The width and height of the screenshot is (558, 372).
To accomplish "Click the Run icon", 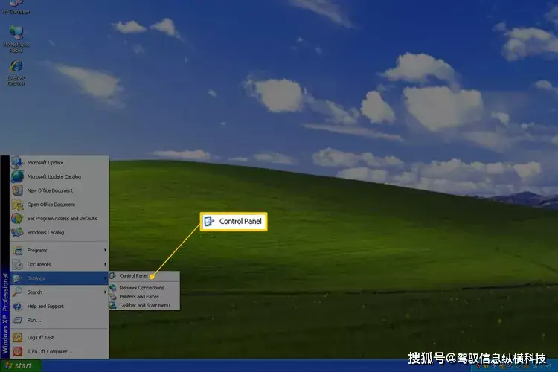I will coord(17,320).
